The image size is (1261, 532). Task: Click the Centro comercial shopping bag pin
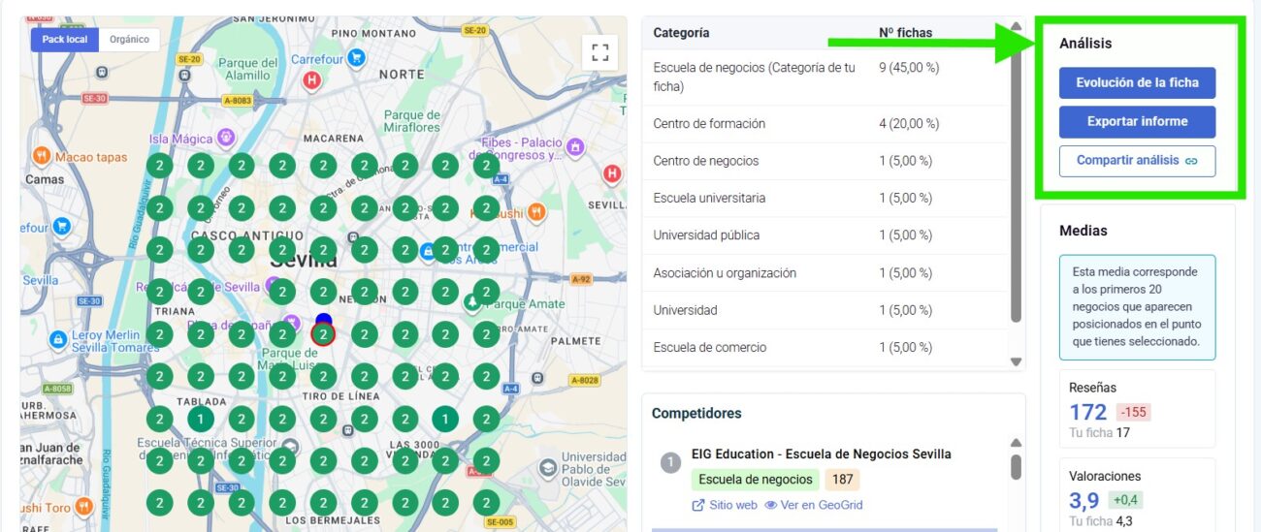tap(427, 251)
